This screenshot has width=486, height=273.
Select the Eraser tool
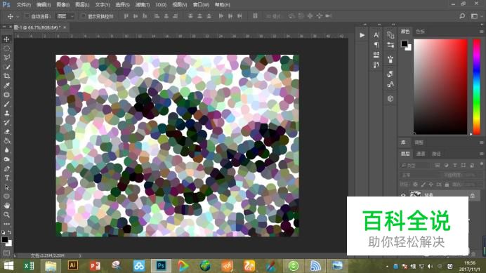pos(6,132)
